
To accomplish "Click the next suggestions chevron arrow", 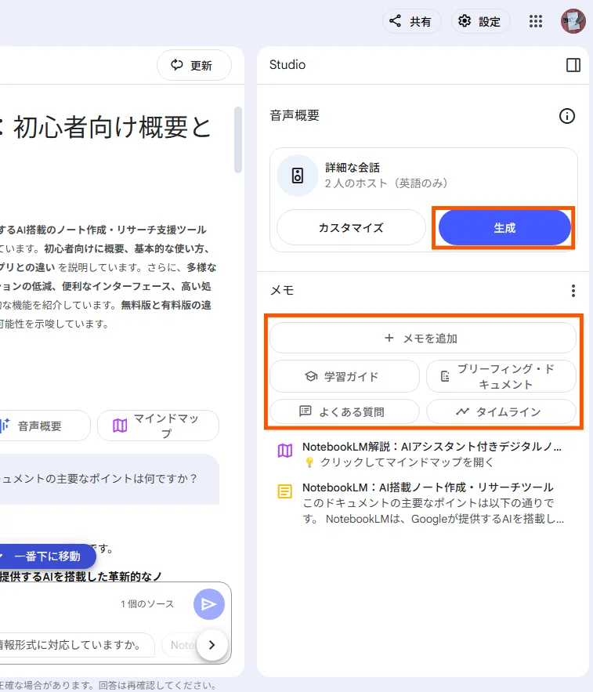I will 212,645.
